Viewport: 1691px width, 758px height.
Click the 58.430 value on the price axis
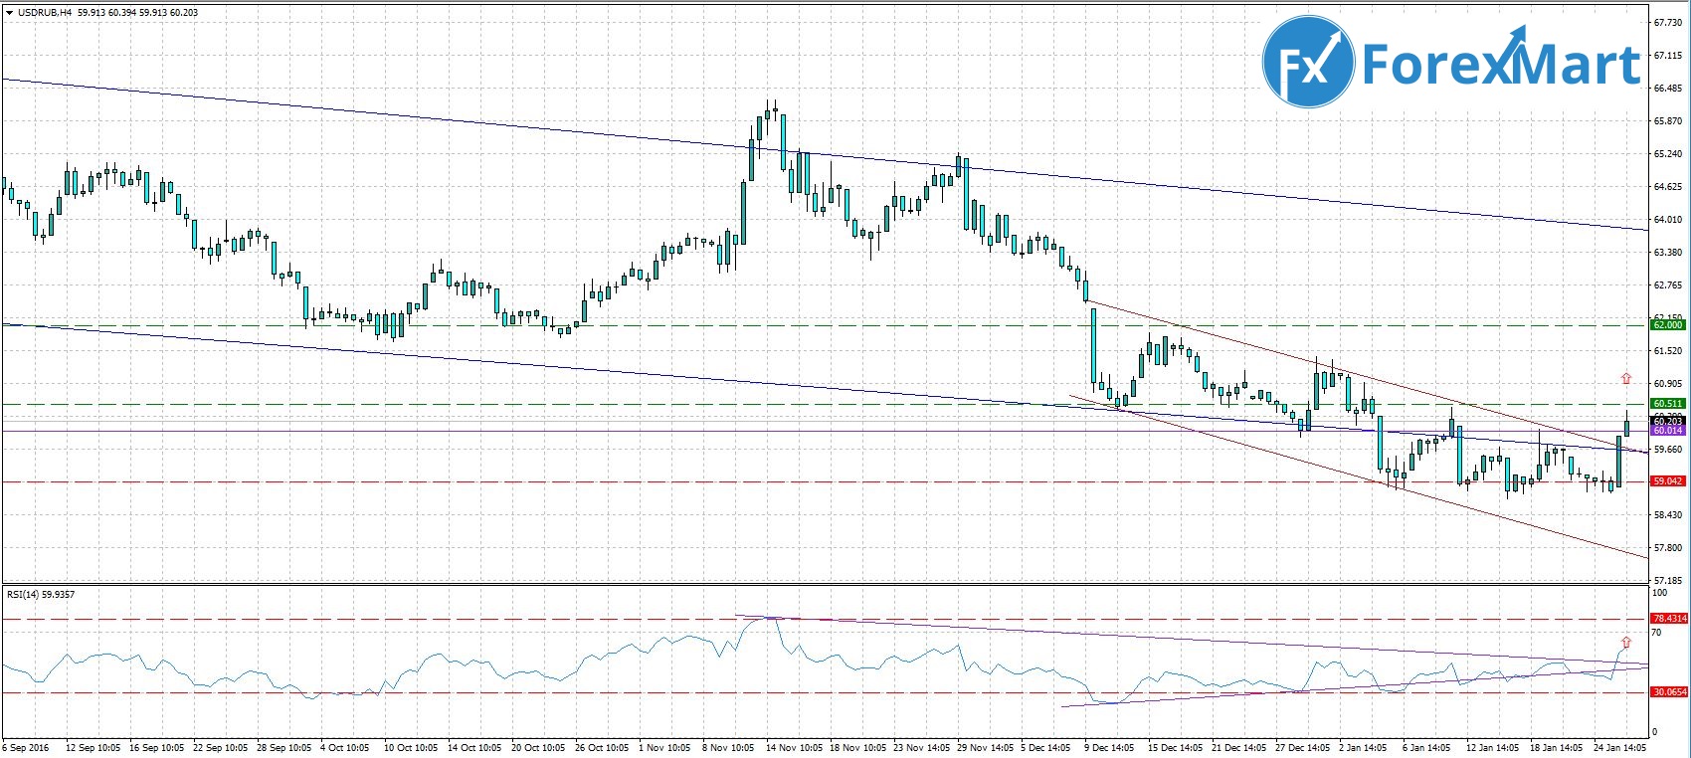pos(1667,515)
